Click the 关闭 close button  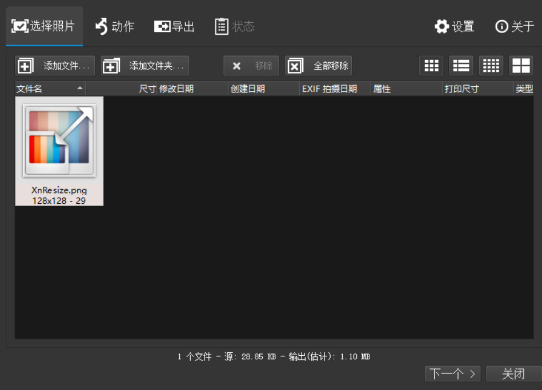[513, 373]
